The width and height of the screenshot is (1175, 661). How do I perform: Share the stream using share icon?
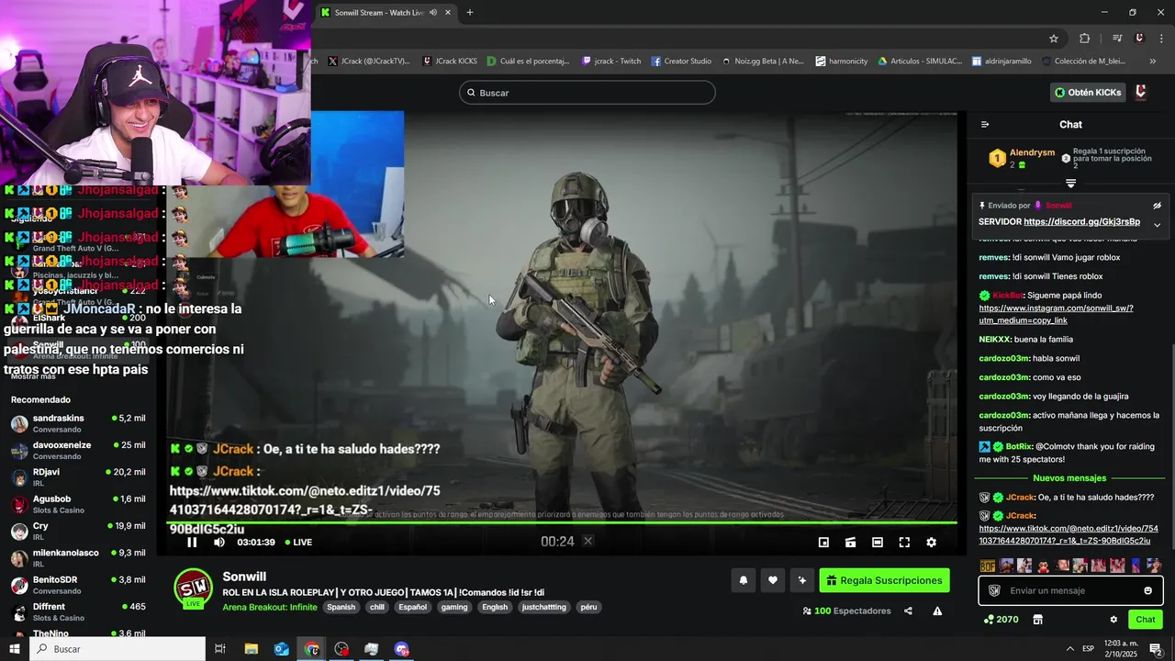[x=908, y=611]
